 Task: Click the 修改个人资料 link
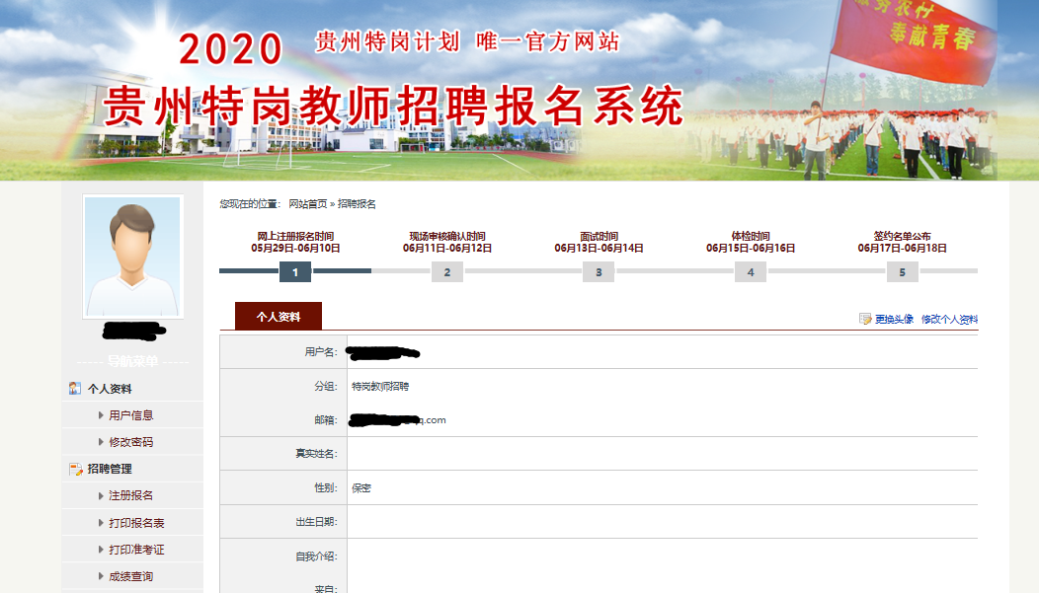pos(949,320)
